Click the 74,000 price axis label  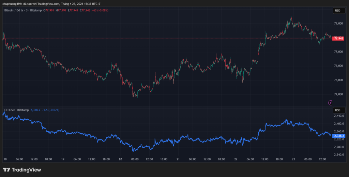tap(338, 94)
